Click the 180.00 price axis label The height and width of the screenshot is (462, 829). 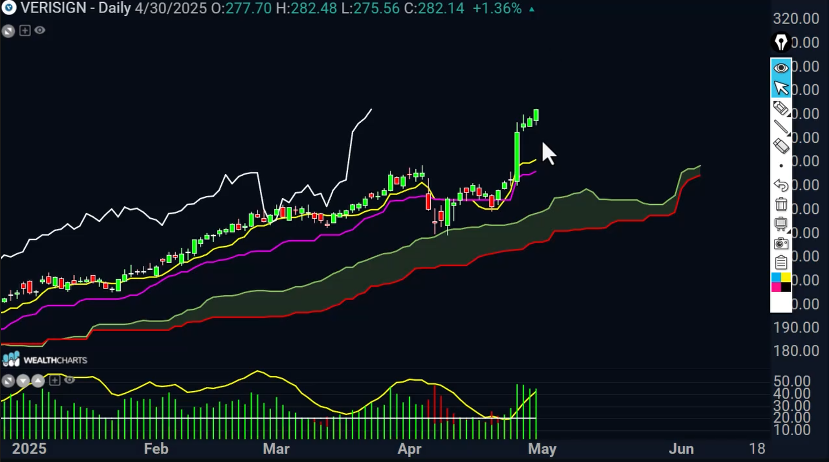pyautogui.click(x=796, y=351)
